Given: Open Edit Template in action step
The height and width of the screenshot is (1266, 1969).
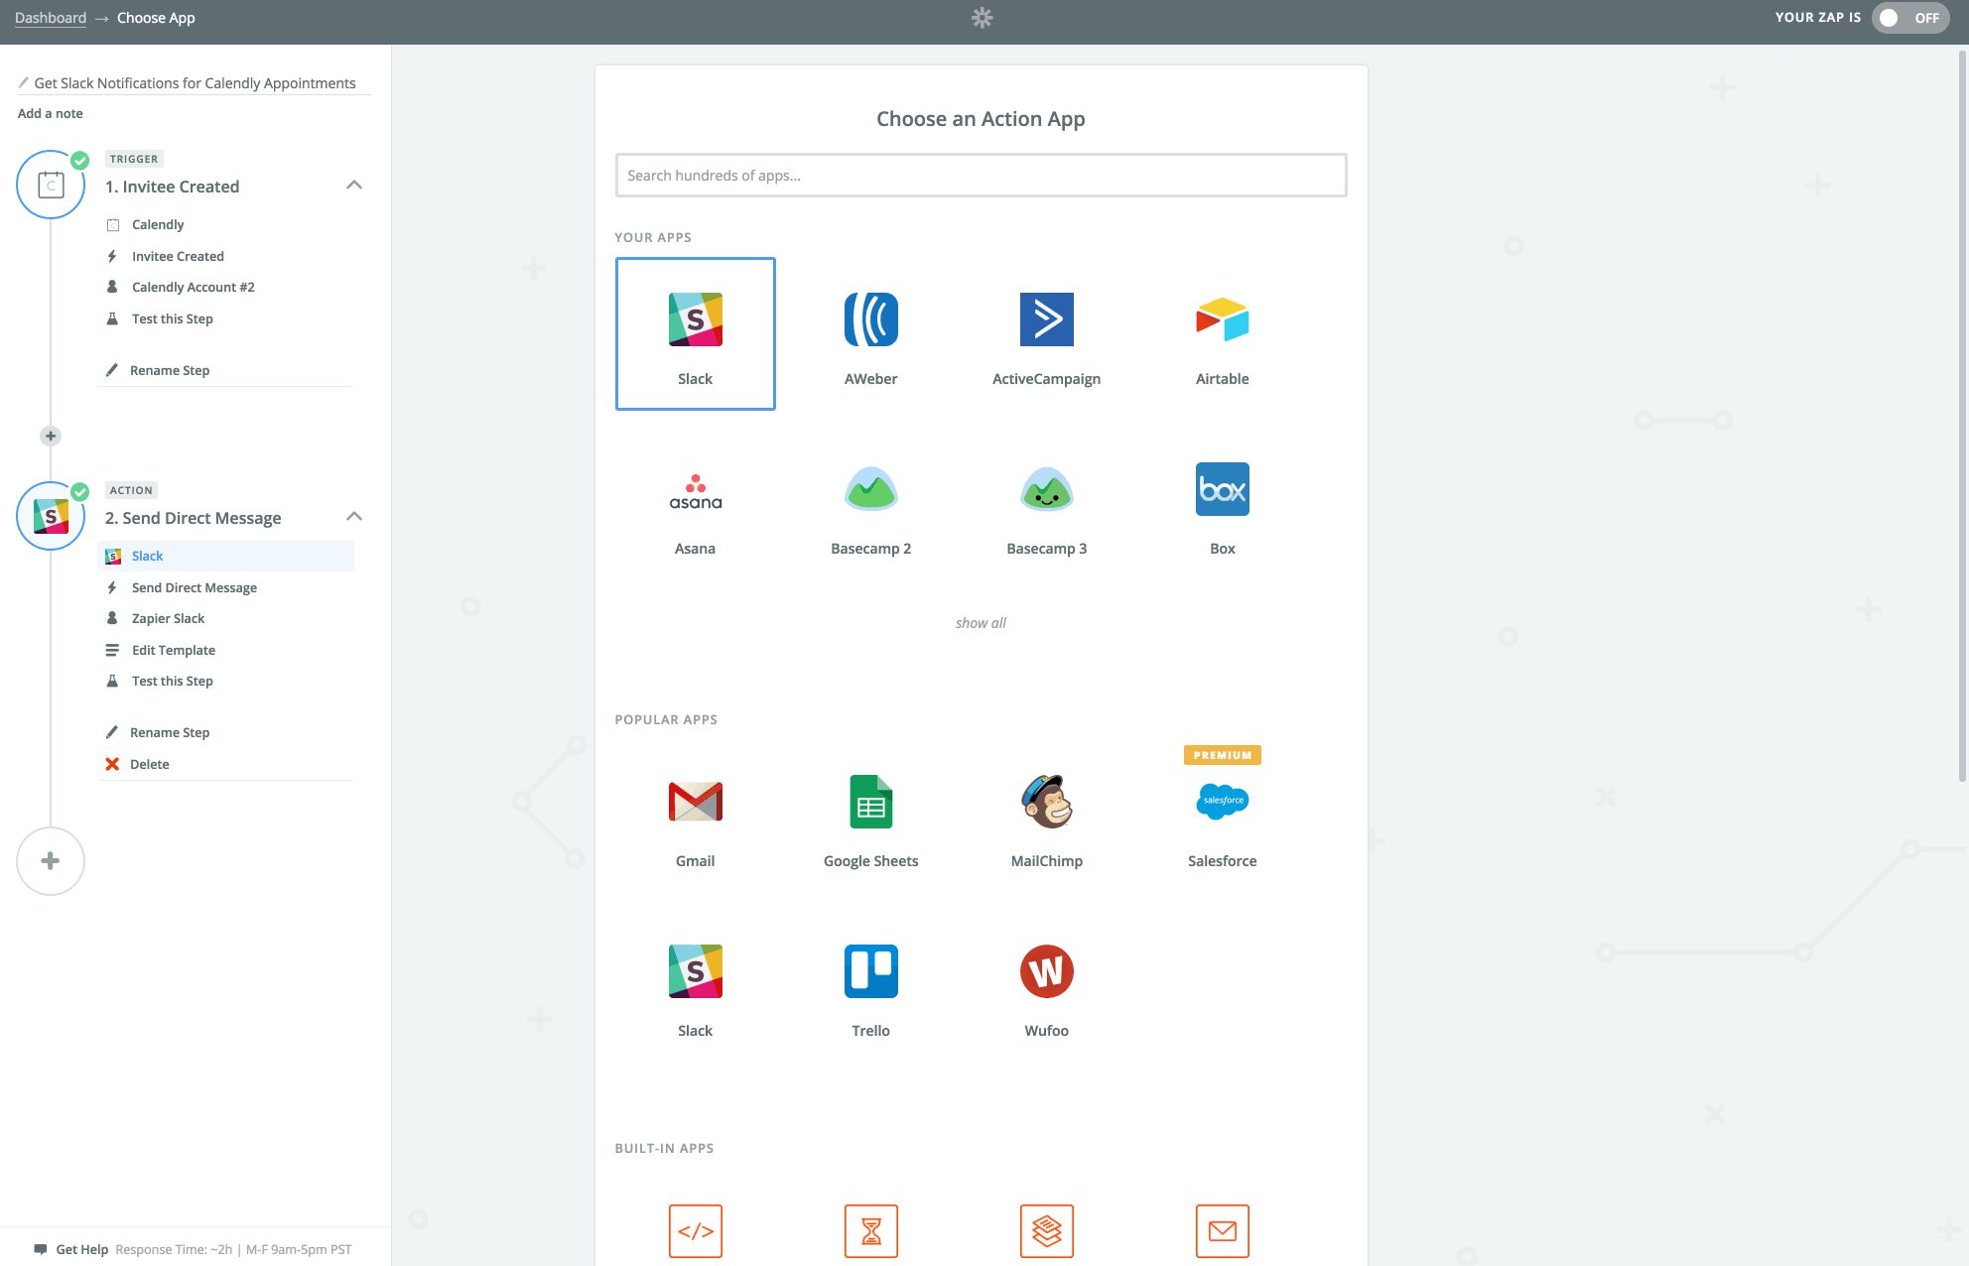Looking at the screenshot, I should point(174,650).
